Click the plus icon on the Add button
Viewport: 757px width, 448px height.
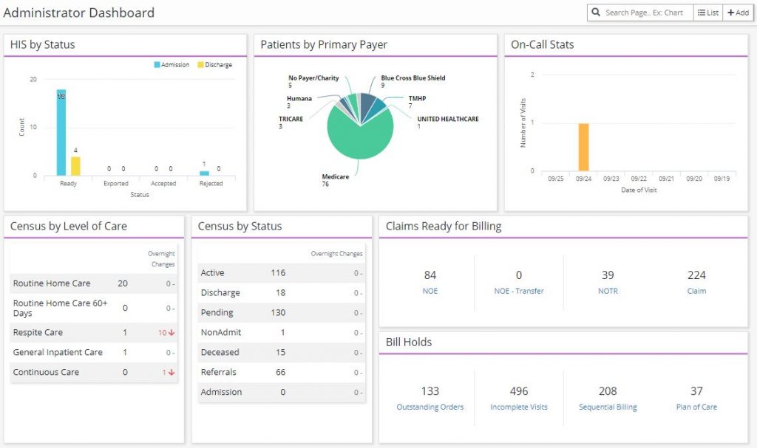(x=733, y=12)
